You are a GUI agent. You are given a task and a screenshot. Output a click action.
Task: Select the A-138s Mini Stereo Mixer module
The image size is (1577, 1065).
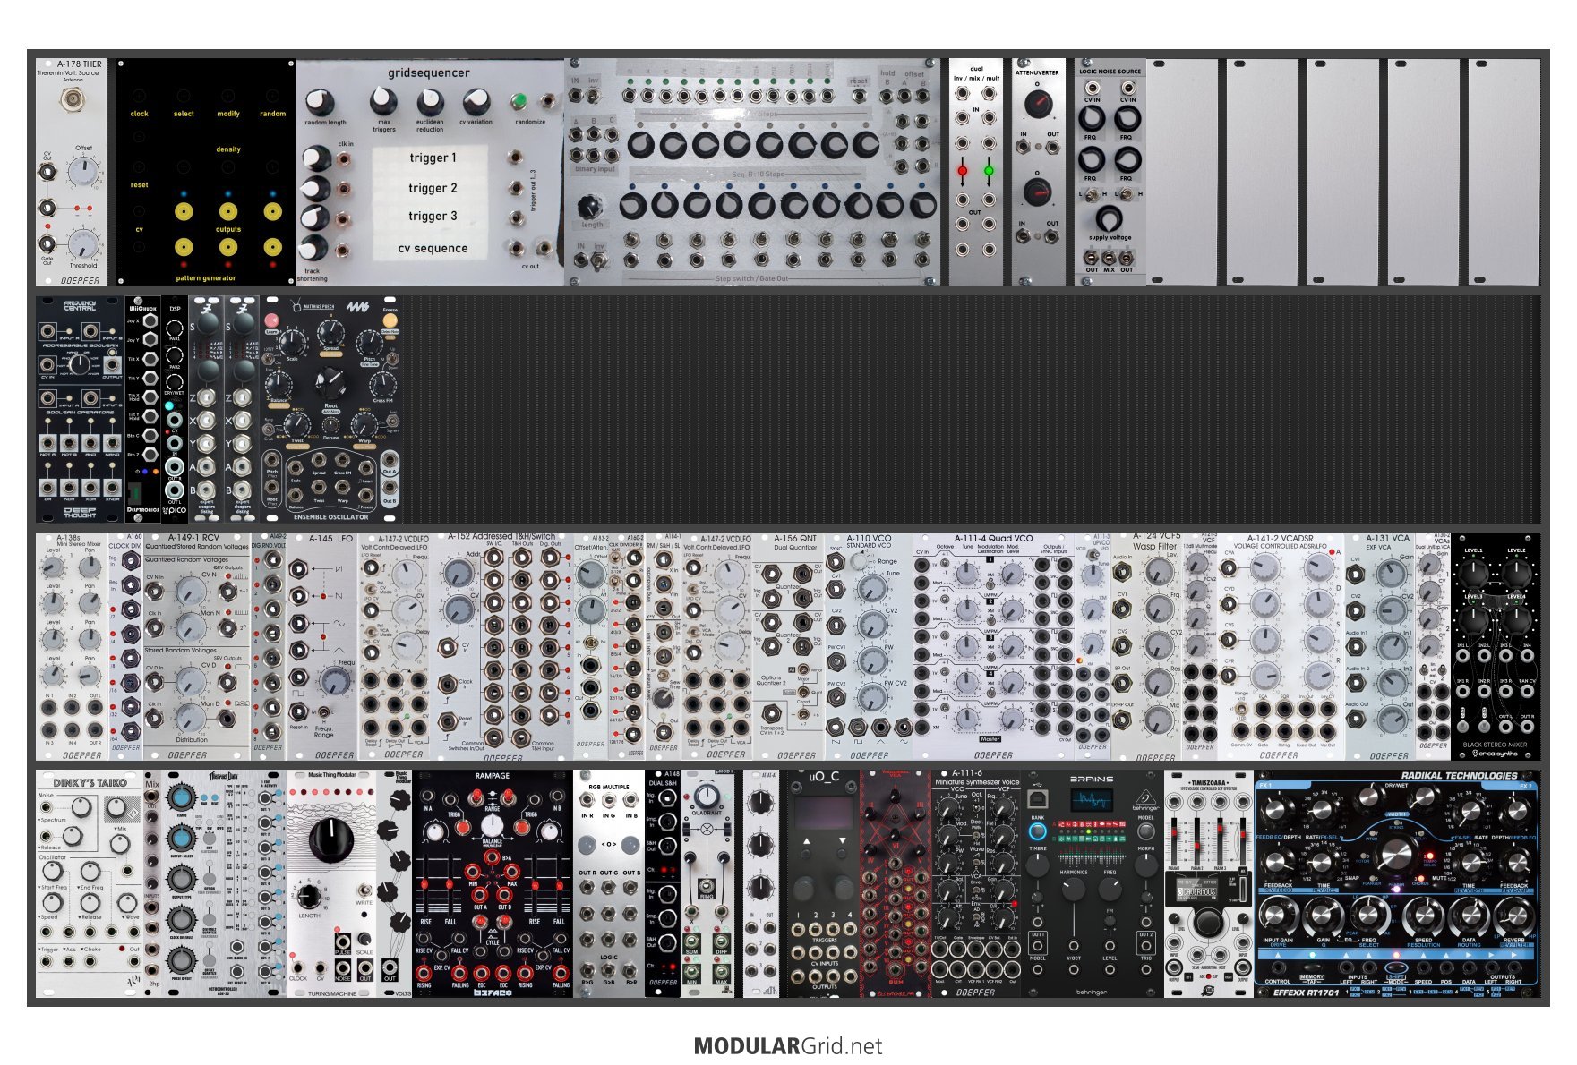[72, 647]
